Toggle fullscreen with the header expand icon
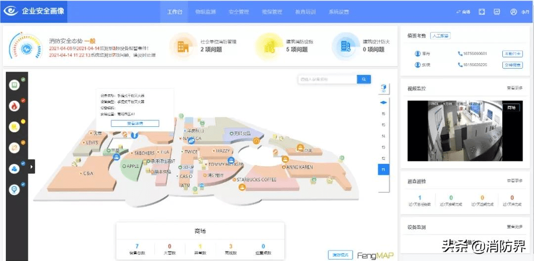The height and width of the screenshot is (261, 534). (x=482, y=12)
